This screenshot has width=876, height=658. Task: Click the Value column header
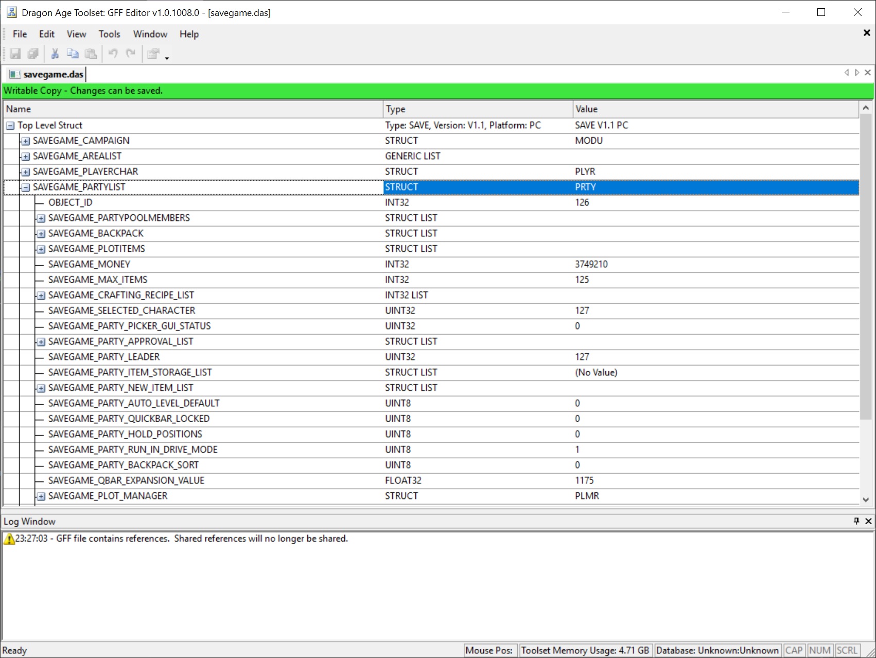(x=716, y=109)
